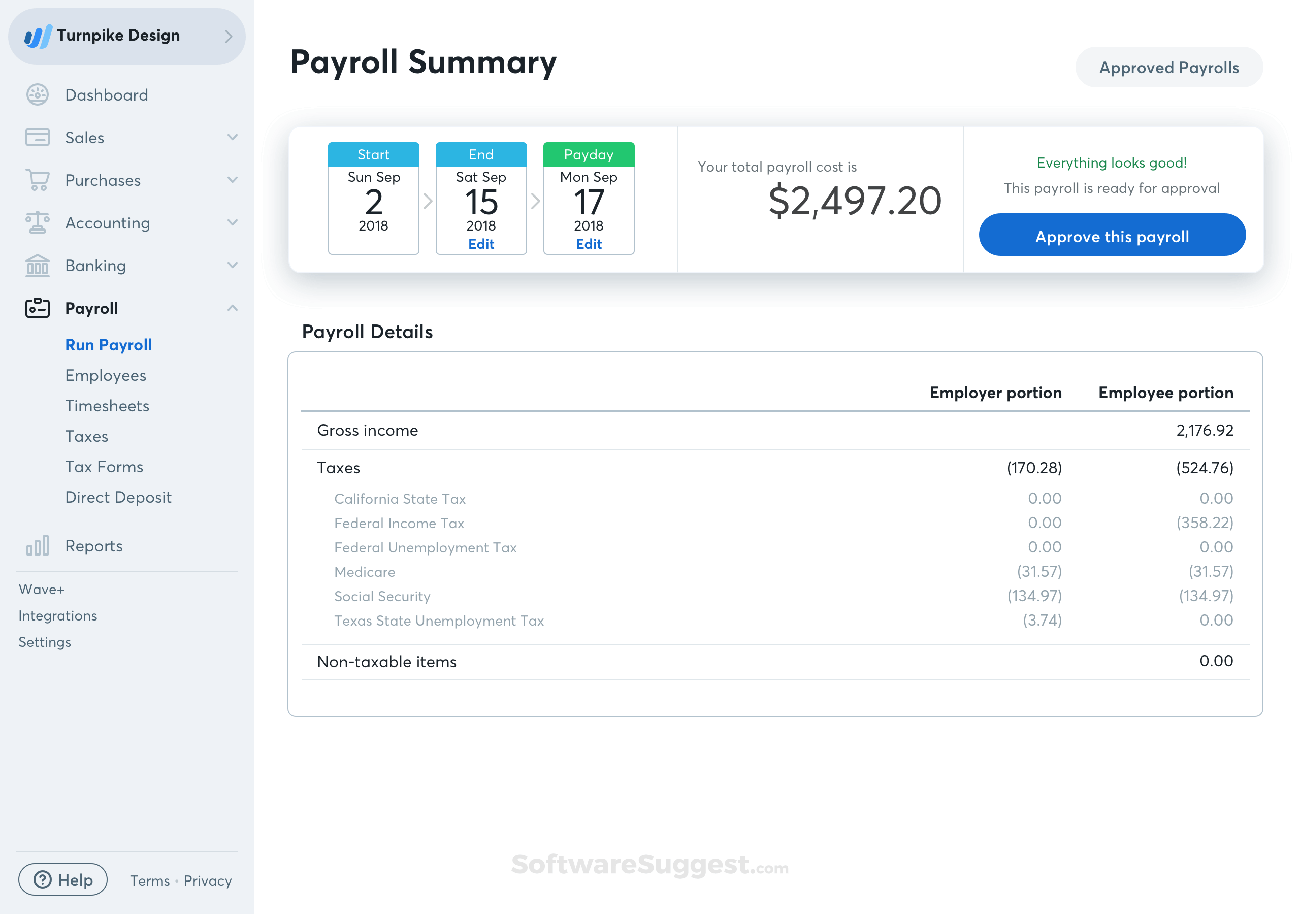Screen dimensions: 1300x914
Task: Switch to the Employees page
Action: point(105,375)
